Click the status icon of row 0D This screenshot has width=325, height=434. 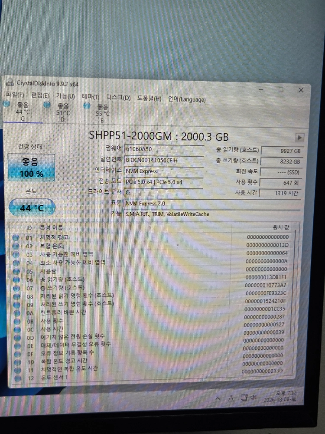(17, 337)
